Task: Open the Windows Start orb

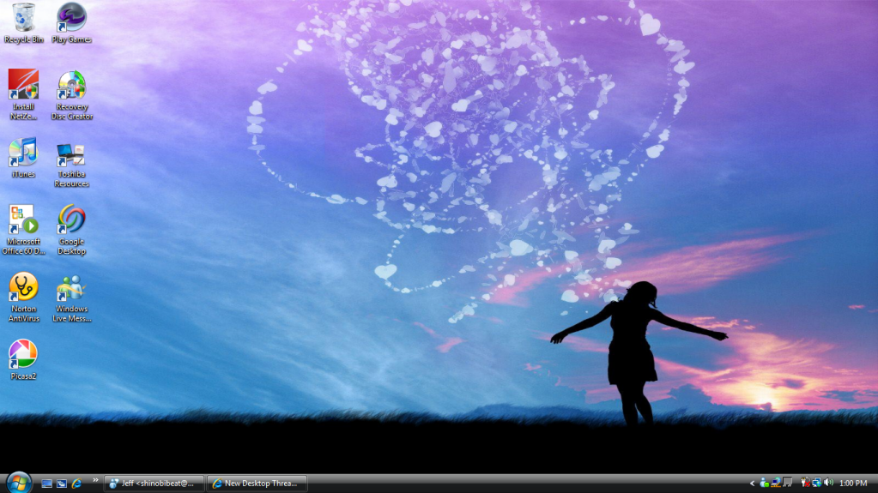Action: click(19, 483)
